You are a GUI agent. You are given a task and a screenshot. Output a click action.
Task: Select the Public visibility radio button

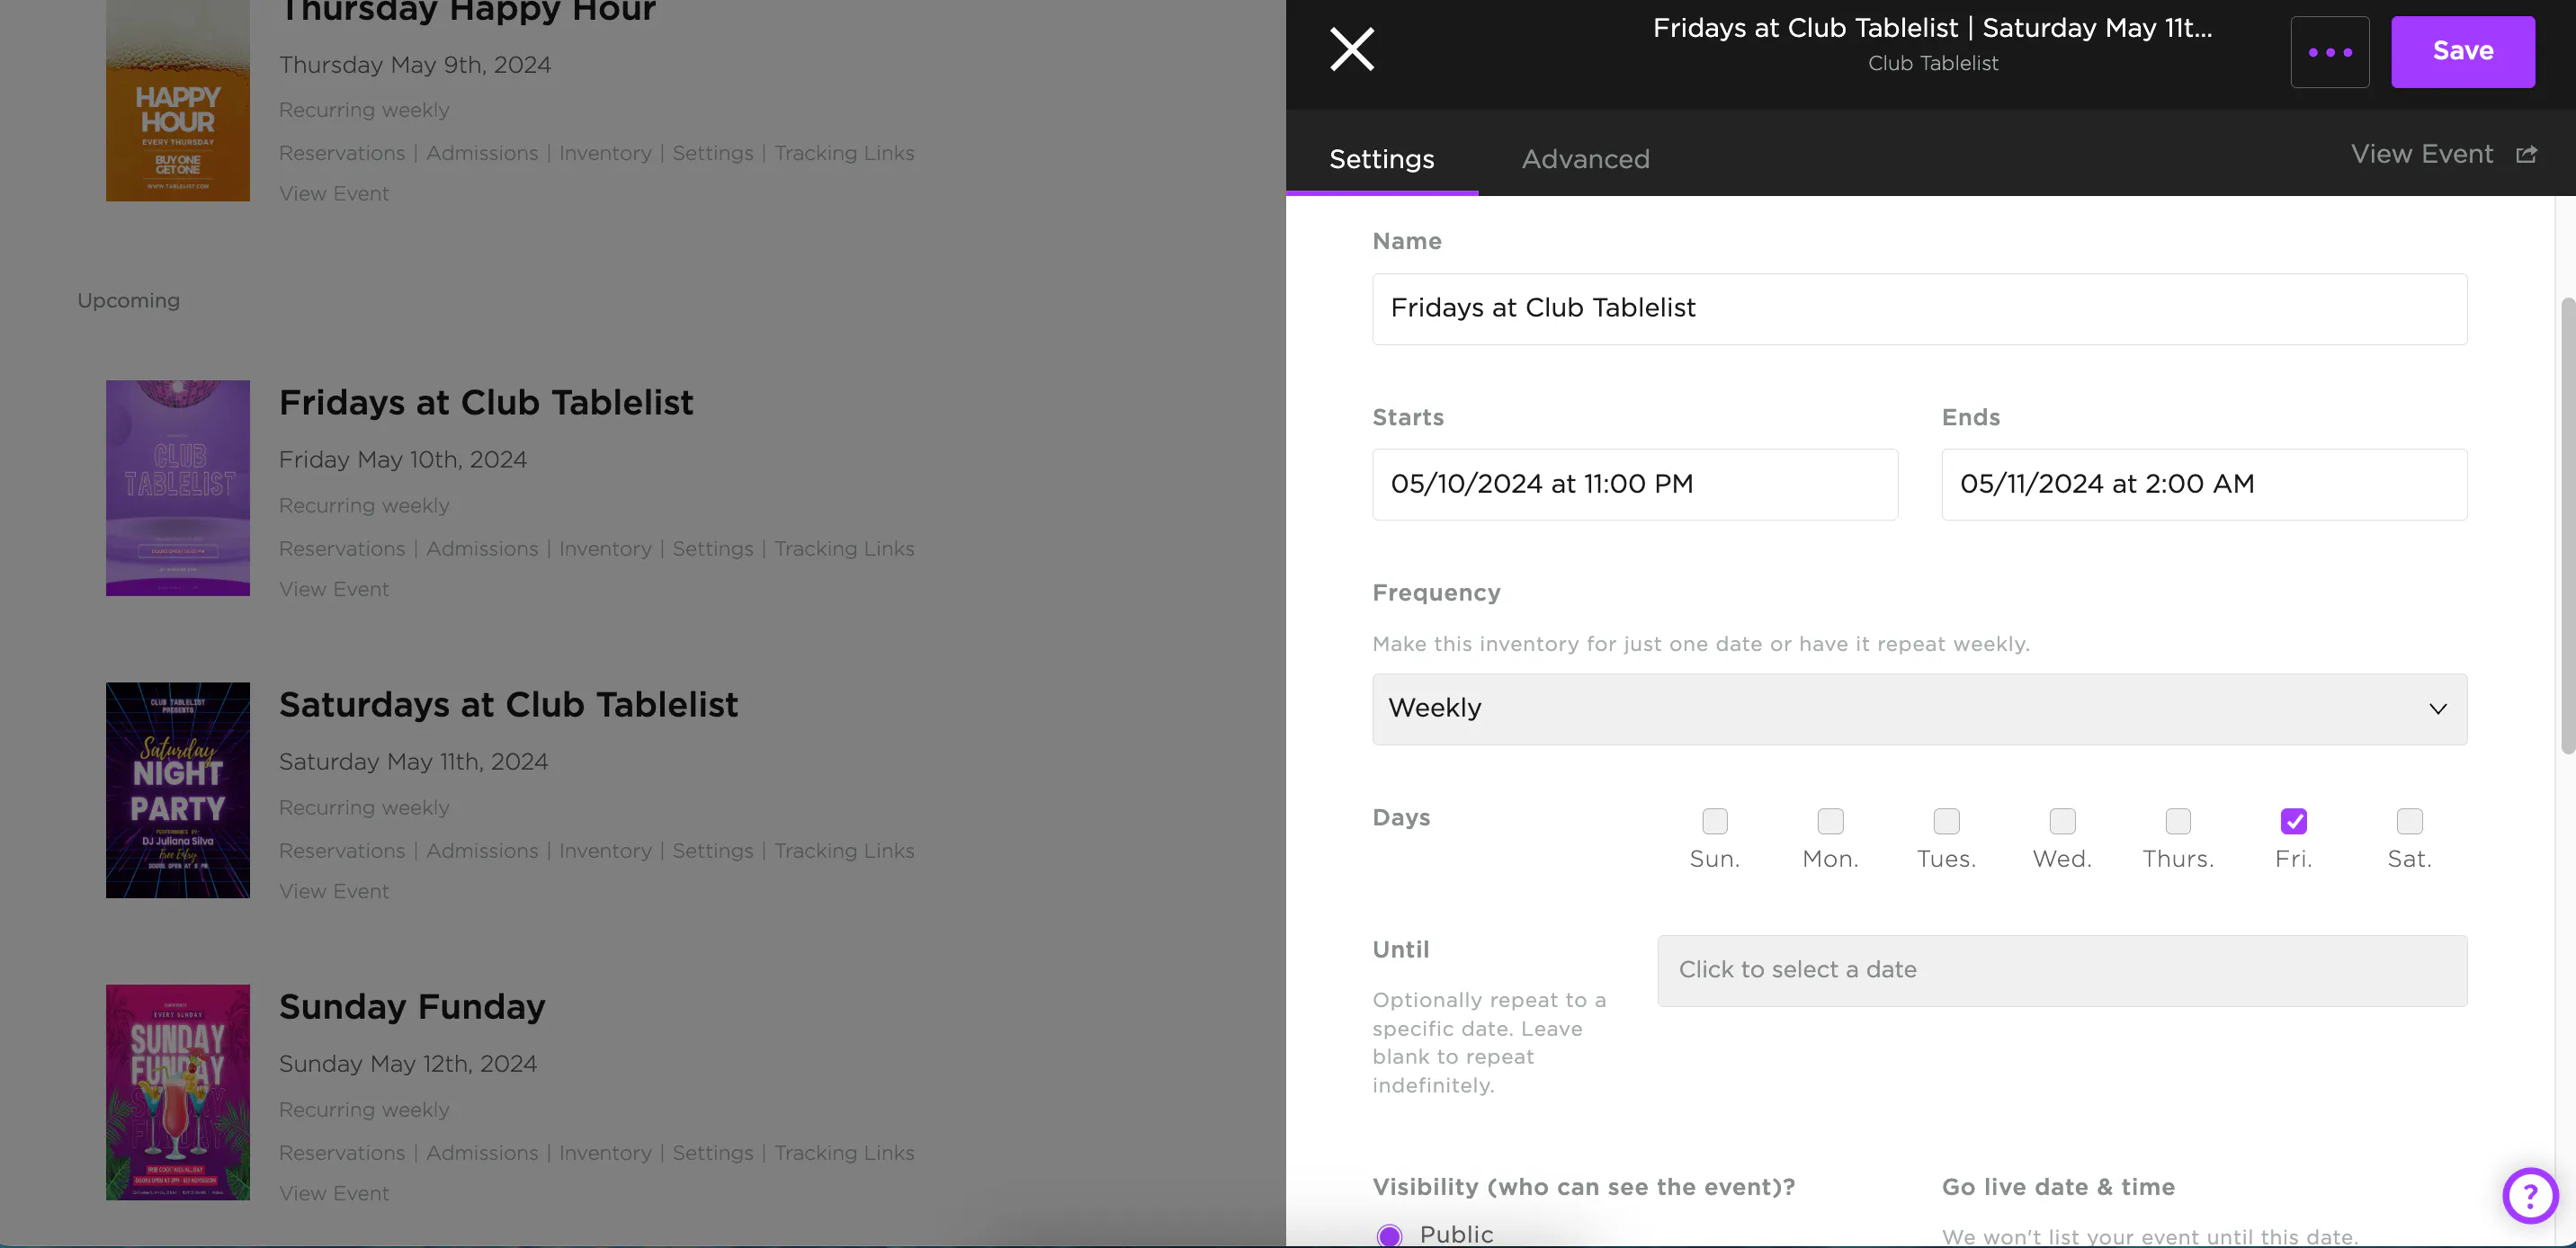pos(1389,1235)
